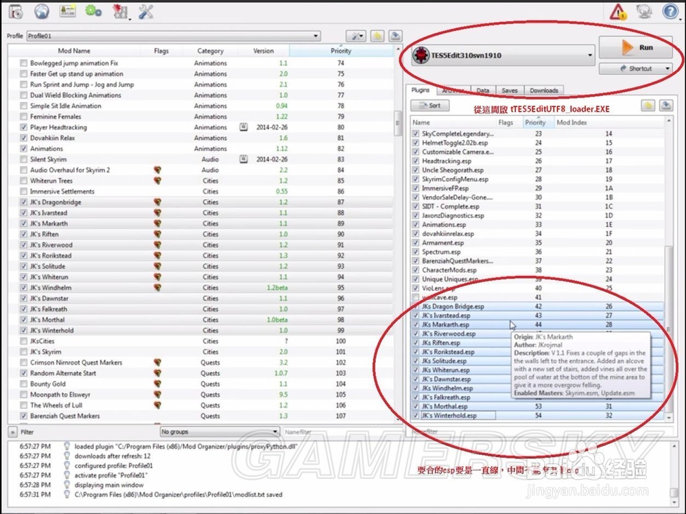Click the plugin list create backup icon
686x514 pixels.
click(666, 105)
